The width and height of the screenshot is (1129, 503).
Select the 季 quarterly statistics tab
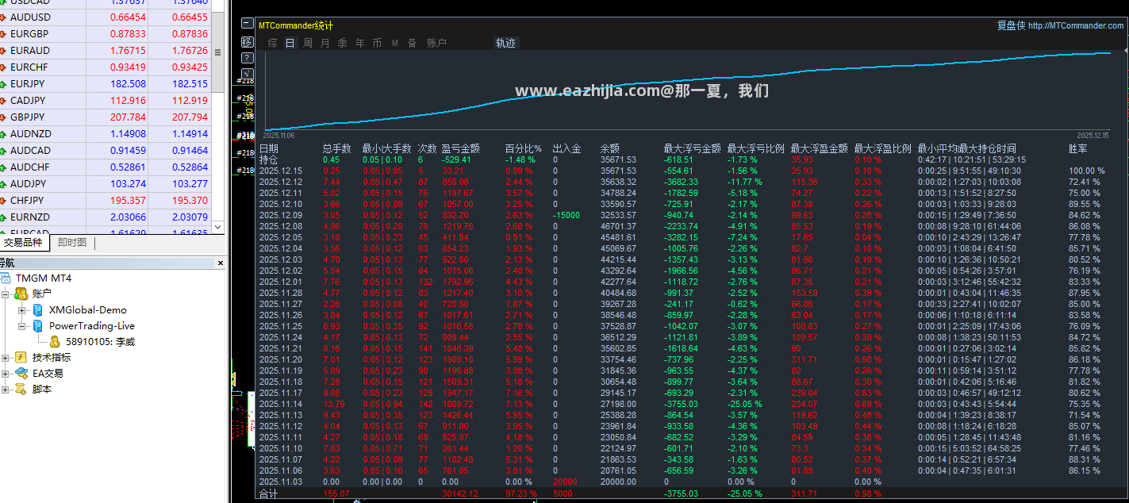342,43
